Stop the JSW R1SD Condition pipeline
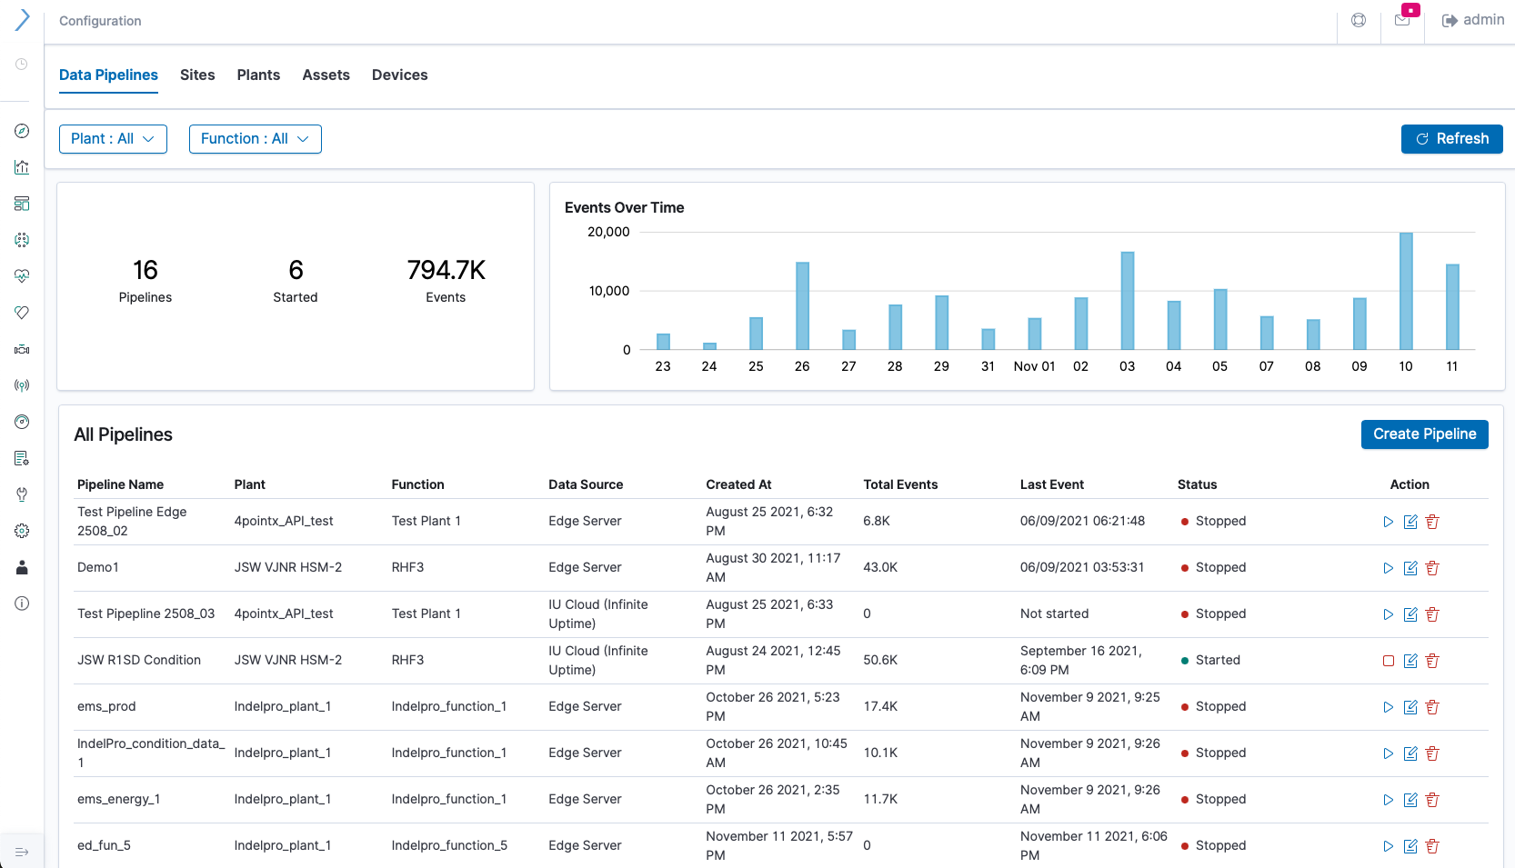Viewport: 1515px width, 868px height. click(x=1388, y=661)
